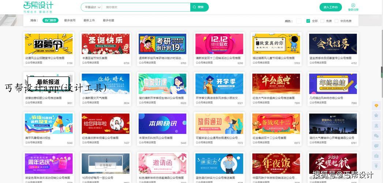The image size is (383, 183).
Task: Open the 开学季 template thumbnail
Action: 219,84
